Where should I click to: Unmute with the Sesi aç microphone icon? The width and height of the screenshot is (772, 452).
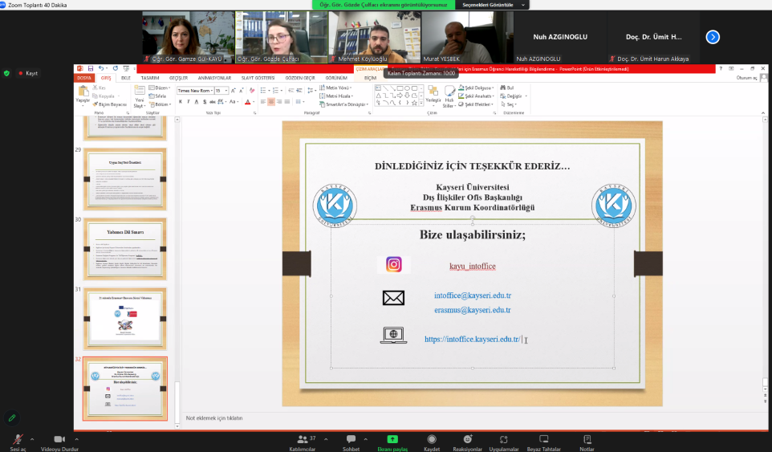click(x=18, y=439)
